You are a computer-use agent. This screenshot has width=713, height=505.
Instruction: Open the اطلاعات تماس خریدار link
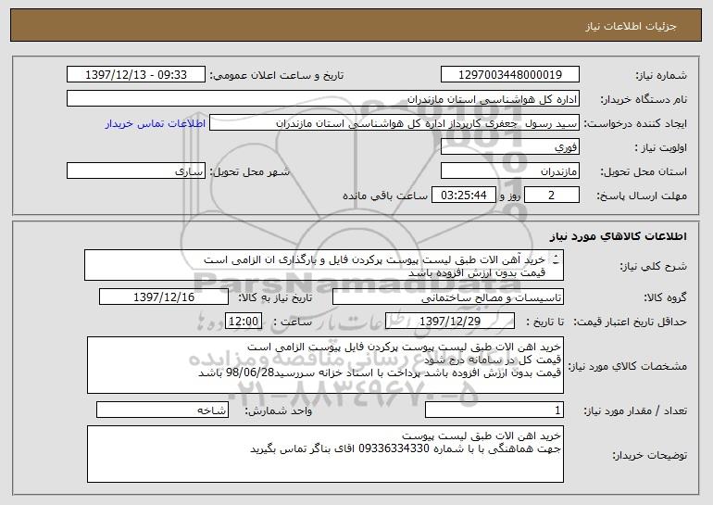[x=156, y=124]
